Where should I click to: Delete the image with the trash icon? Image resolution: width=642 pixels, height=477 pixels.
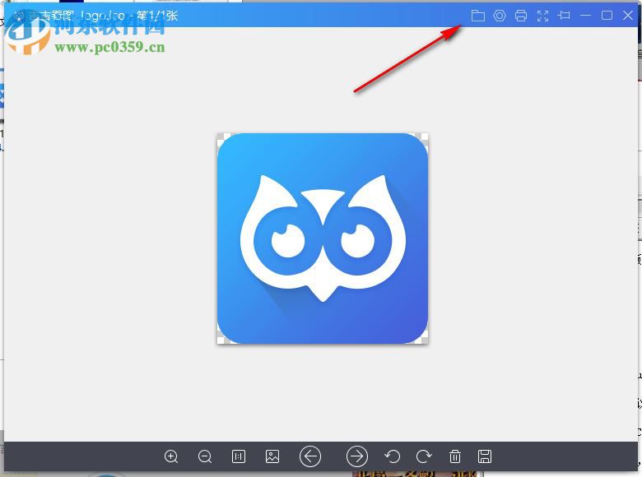click(x=455, y=456)
